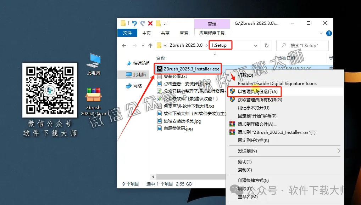Expand 此电脑 in the navigation pane
The image size is (361, 205).
125,74
